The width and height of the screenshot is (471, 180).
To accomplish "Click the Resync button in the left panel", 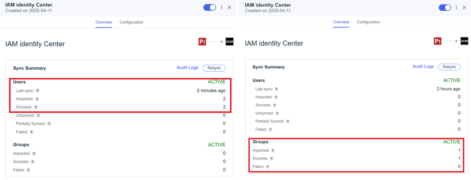I will click(214, 68).
